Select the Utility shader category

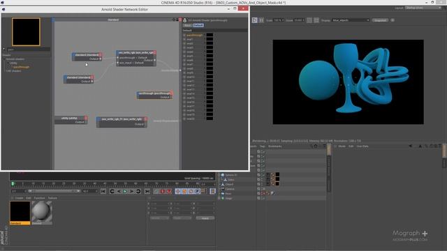(x=13, y=63)
